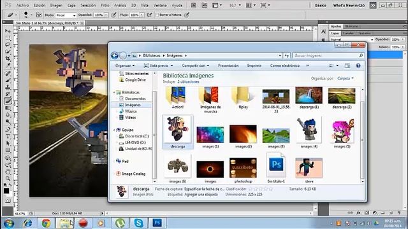The width and height of the screenshot is (408, 229).
Task: Select the Eraser tool in toolbox
Action: 8,101
